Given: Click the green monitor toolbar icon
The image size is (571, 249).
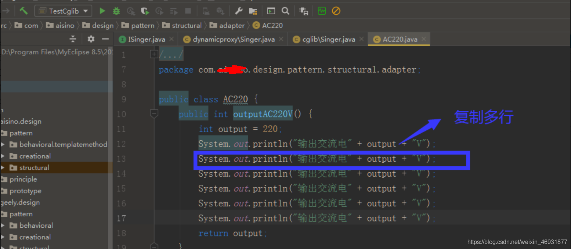Looking at the screenshot, I should (x=322, y=11).
